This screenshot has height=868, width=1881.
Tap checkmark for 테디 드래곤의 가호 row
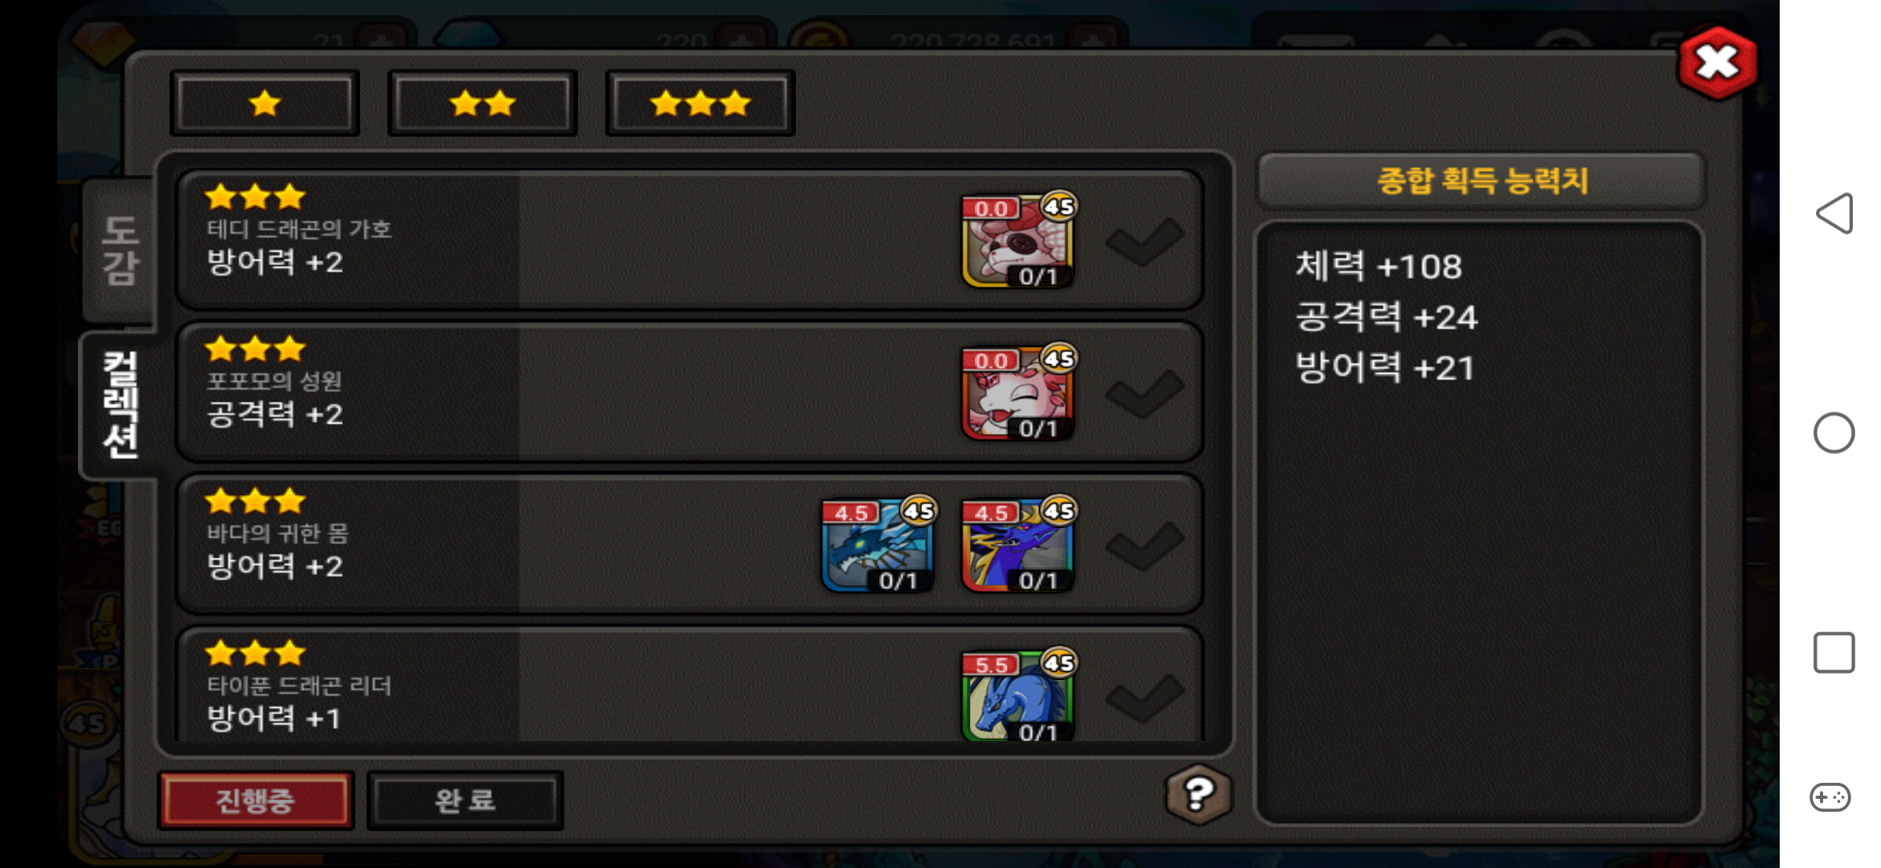[x=1145, y=241]
